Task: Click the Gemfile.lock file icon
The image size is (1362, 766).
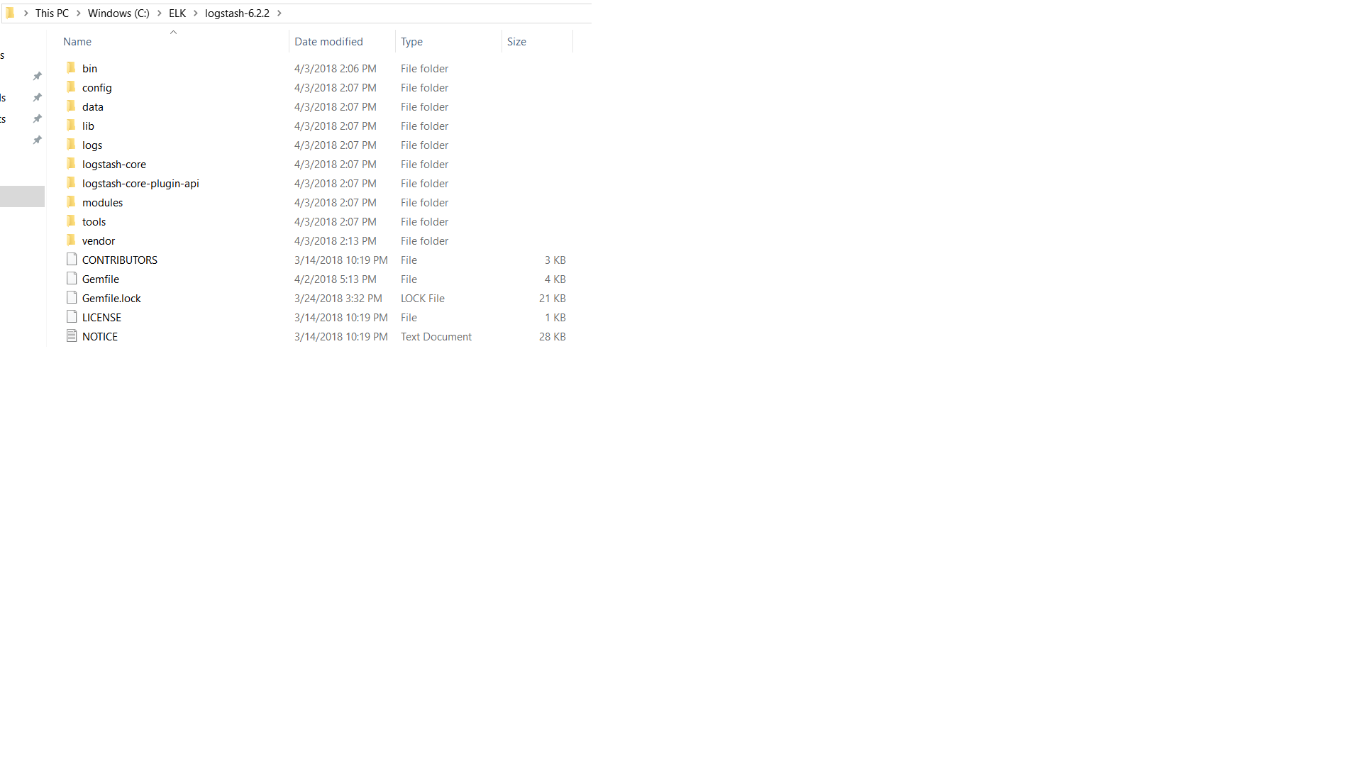Action: click(72, 298)
